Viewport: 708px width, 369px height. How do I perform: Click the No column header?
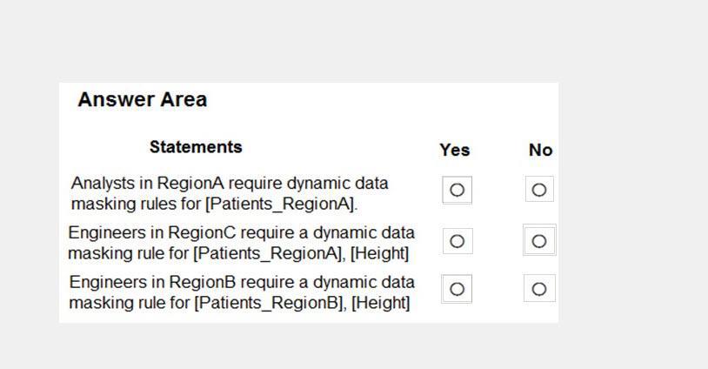coord(540,150)
